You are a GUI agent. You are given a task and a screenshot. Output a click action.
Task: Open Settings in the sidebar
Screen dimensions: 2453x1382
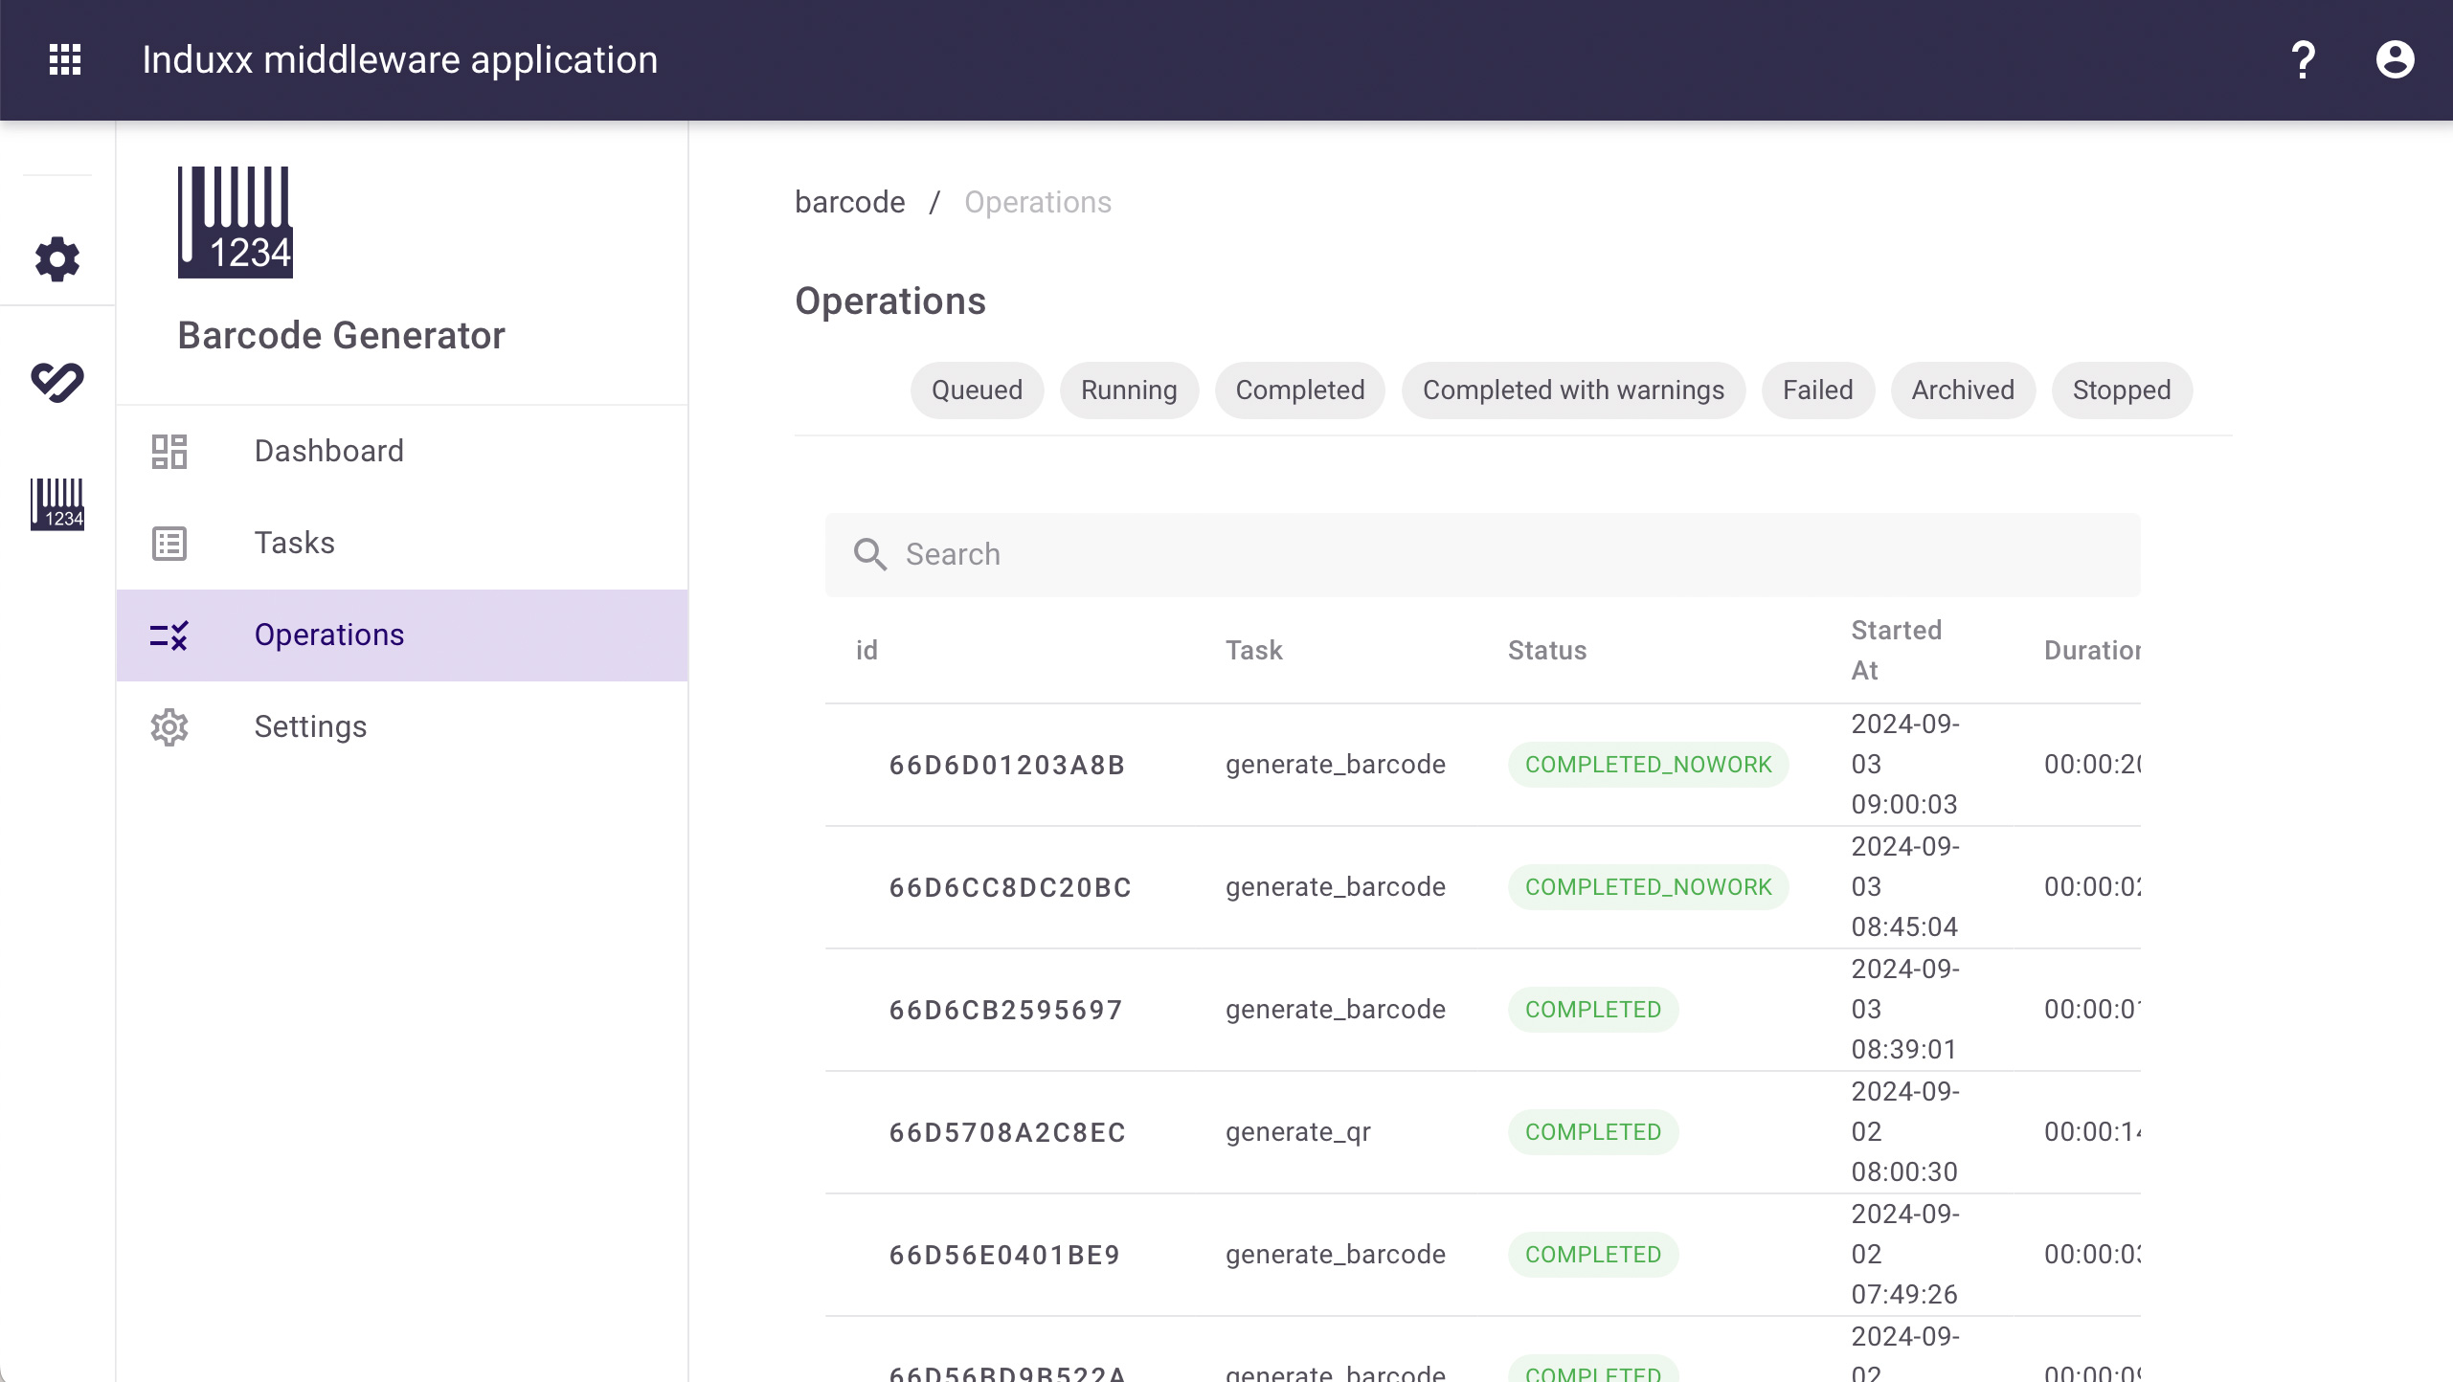click(x=402, y=726)
